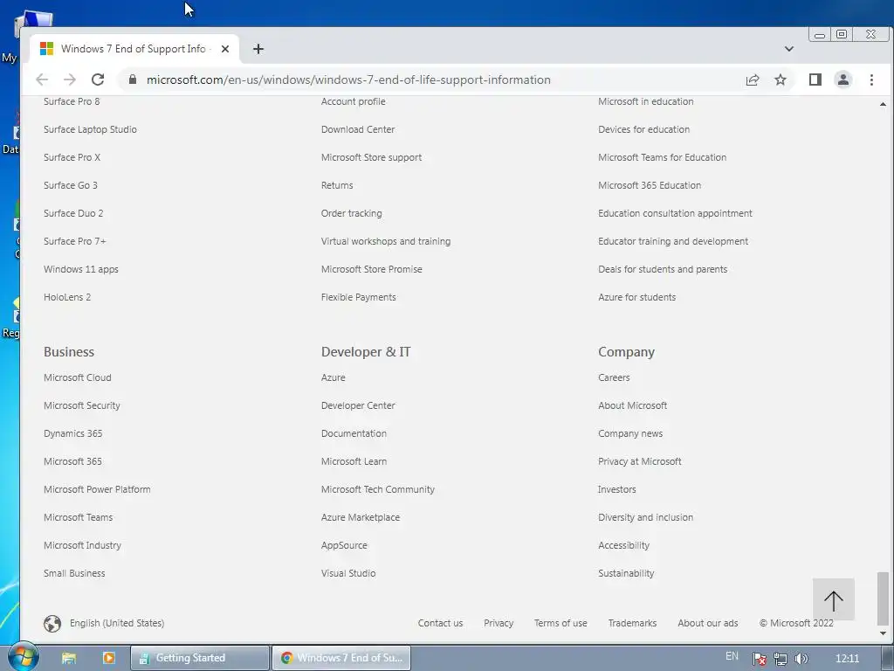This screenshot has width=894, height=671.
Task: Launch Windows Media Player from taskbar
Action: 108,658
